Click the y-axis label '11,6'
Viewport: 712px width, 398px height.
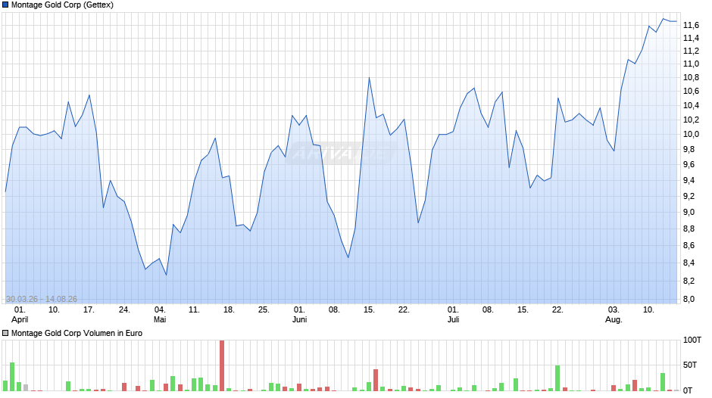[691, 26]
